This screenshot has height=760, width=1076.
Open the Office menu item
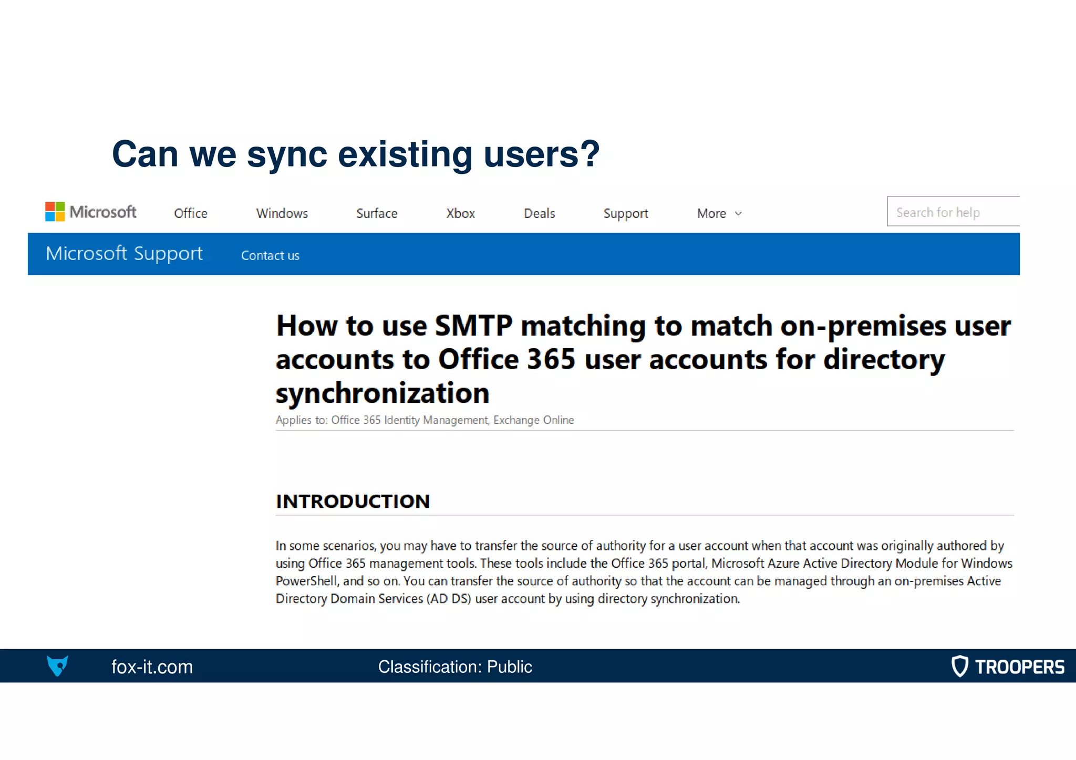click(191, 213)
